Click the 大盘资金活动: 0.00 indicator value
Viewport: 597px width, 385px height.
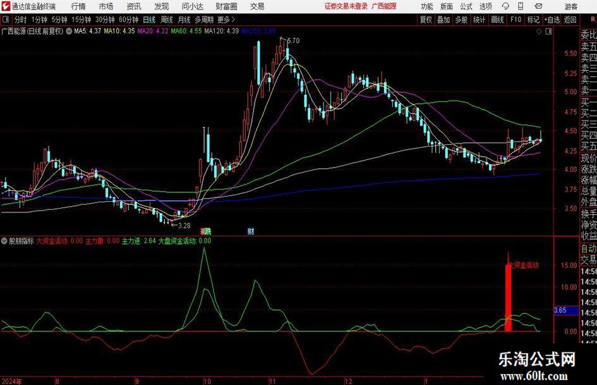(184, 241)
